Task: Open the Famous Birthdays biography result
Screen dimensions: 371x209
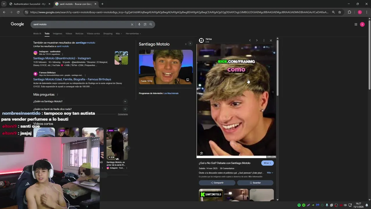Action: [x=72, y=79]
